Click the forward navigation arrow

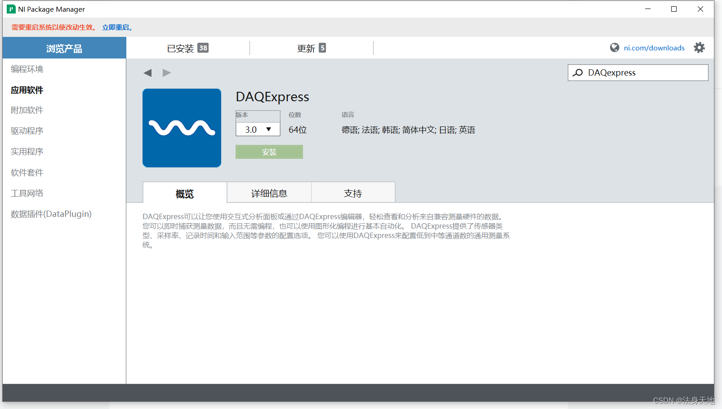[166, 72]
